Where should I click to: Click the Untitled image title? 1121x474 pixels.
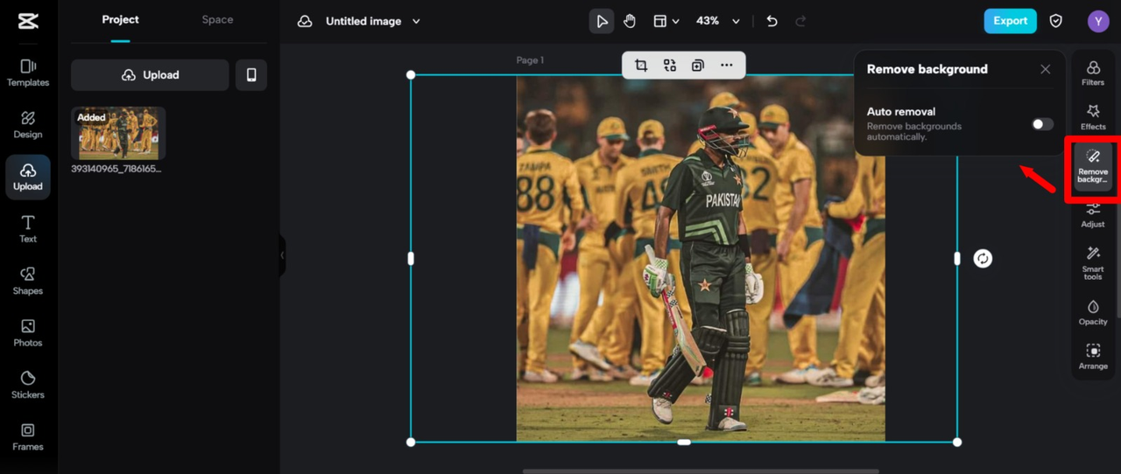pos(363,21)
